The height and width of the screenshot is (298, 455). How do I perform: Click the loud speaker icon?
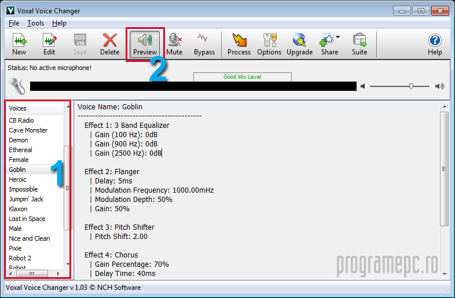tap(439, 86)
